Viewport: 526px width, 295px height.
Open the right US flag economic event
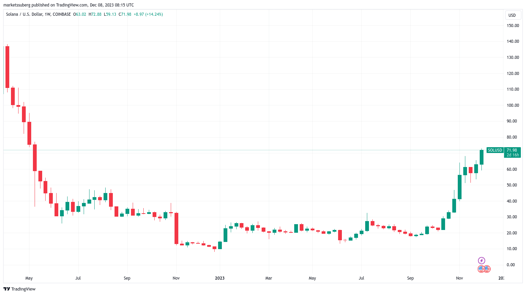487,269
